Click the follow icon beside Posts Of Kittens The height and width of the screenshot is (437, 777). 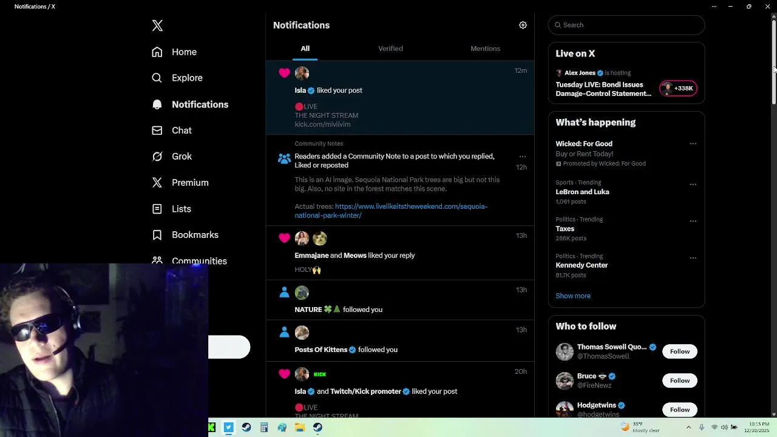pos(284,332)
